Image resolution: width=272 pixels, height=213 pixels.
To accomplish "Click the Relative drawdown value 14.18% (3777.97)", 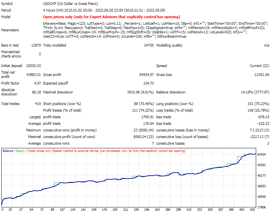I will [x=255, y=92].
